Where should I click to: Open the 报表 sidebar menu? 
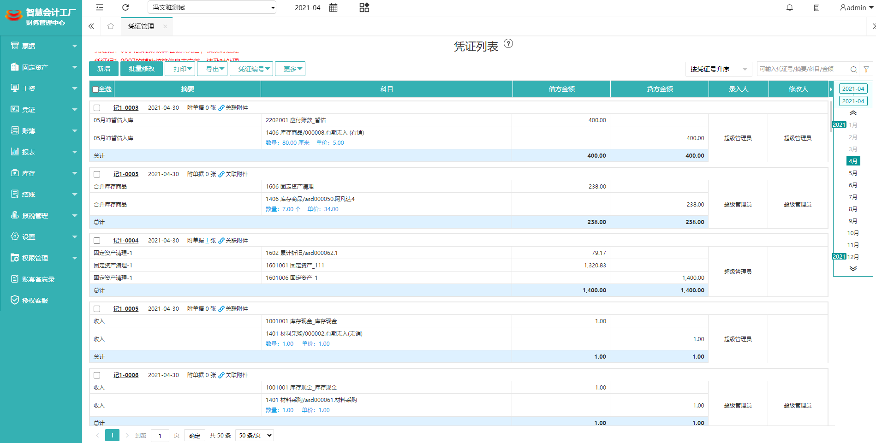[x=41, y=152]
